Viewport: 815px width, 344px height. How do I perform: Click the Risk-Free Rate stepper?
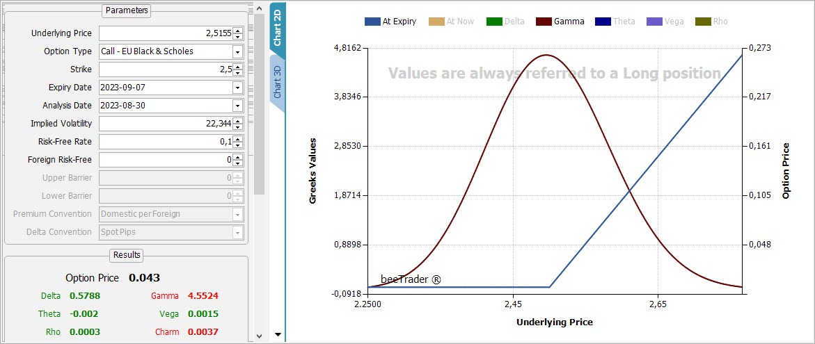(237, 142)
